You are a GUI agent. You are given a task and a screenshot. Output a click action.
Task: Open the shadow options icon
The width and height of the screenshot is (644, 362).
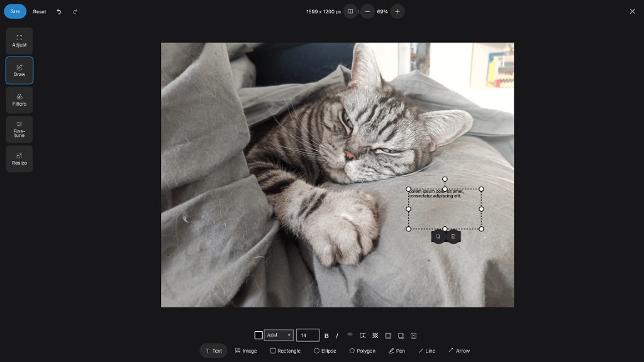[x=401, y=336]
